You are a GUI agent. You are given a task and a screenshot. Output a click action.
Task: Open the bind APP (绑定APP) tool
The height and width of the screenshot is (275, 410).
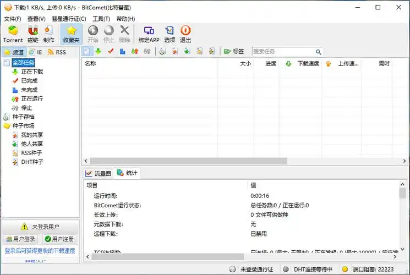(149, 34)
